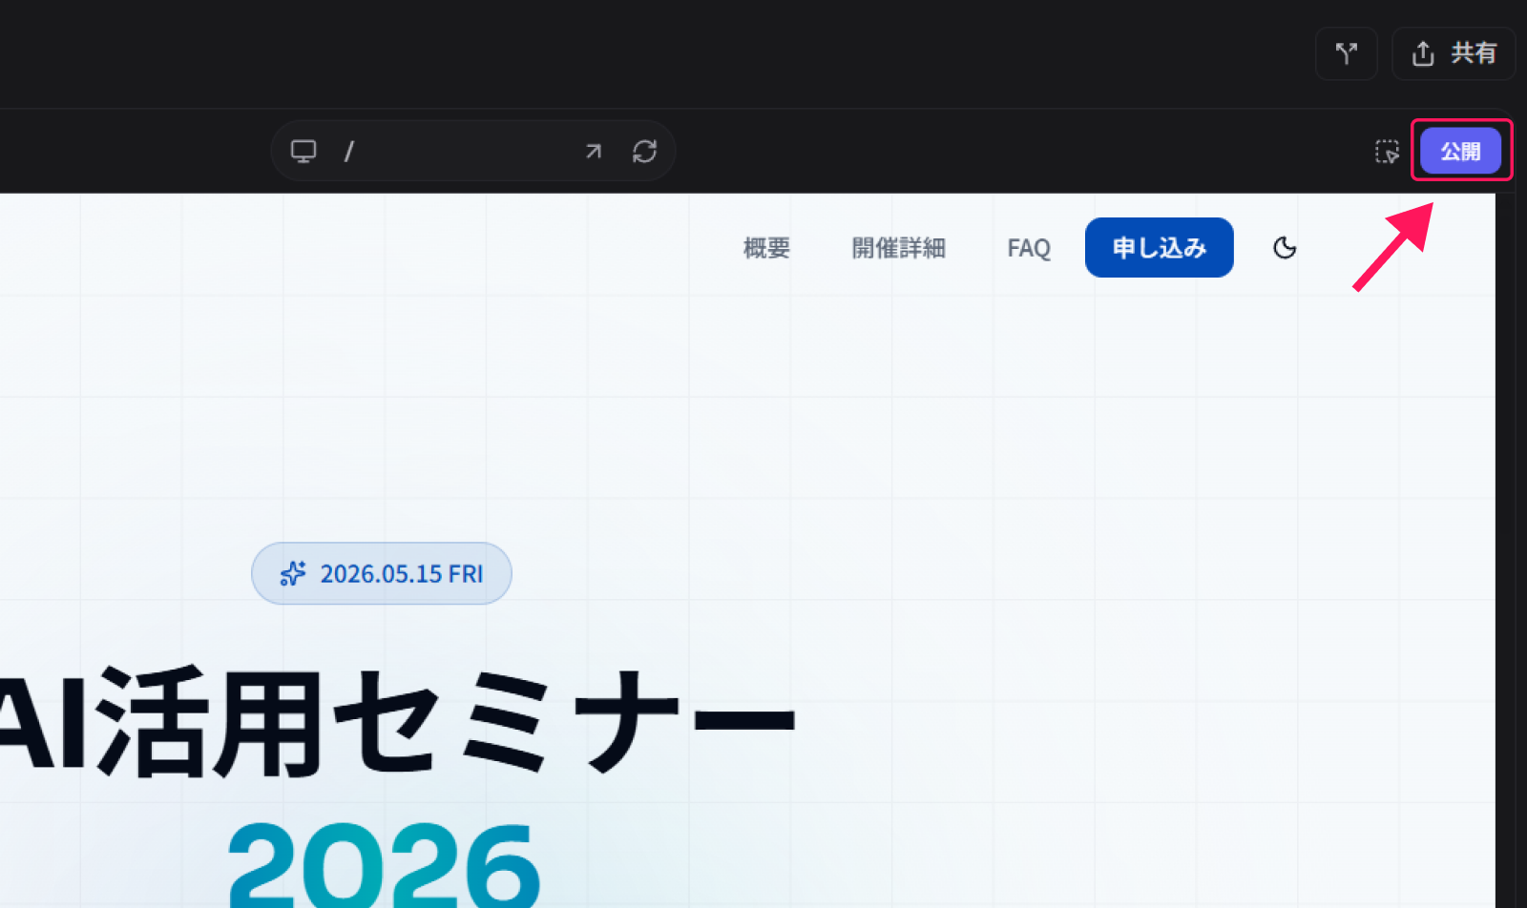Image resolution: width=1527 pixels, height=908 pixels.
Task: Click the URL path field showing "/"
Action: pos(458,151)
